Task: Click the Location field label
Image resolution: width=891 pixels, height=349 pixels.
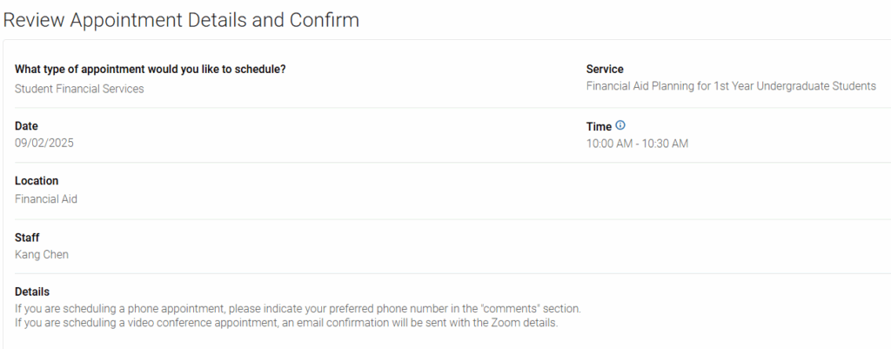Action: point(37,181)
